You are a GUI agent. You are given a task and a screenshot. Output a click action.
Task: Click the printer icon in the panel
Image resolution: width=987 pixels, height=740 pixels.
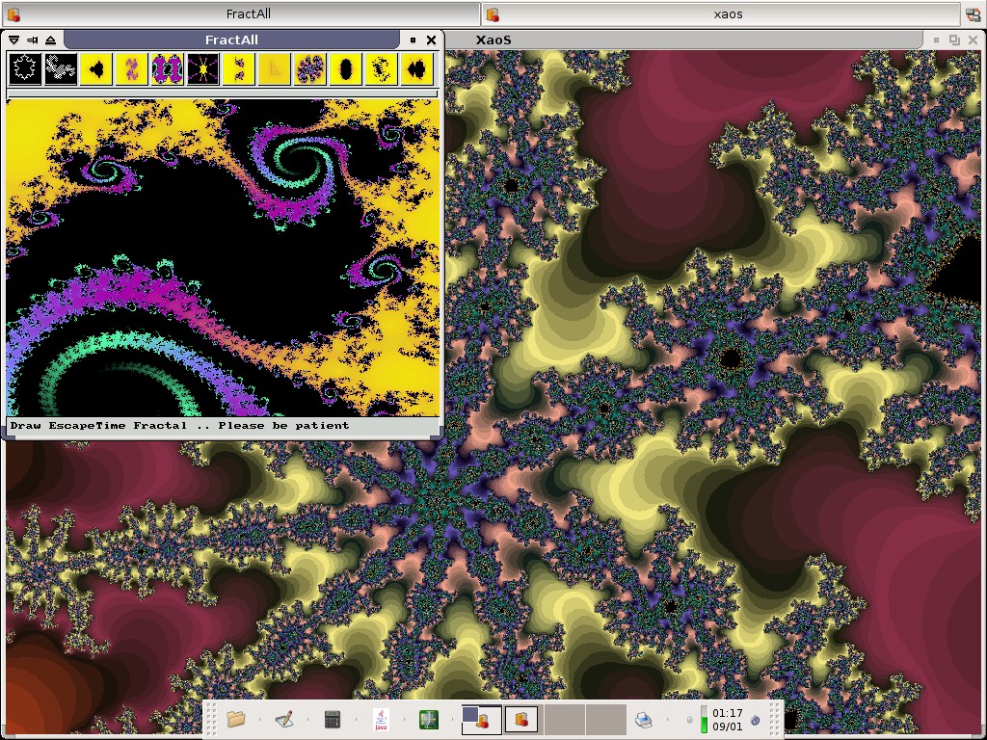point(644,719)
